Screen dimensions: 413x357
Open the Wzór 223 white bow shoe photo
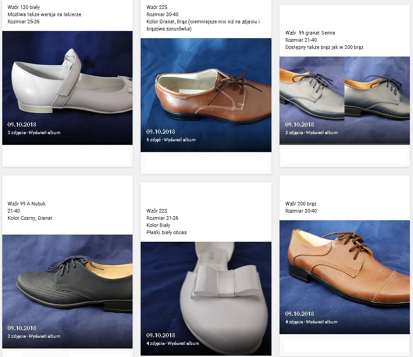(x=206, y=298)
